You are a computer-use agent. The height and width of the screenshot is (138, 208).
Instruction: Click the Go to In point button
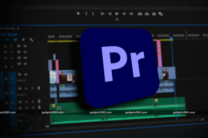[102, 13]
